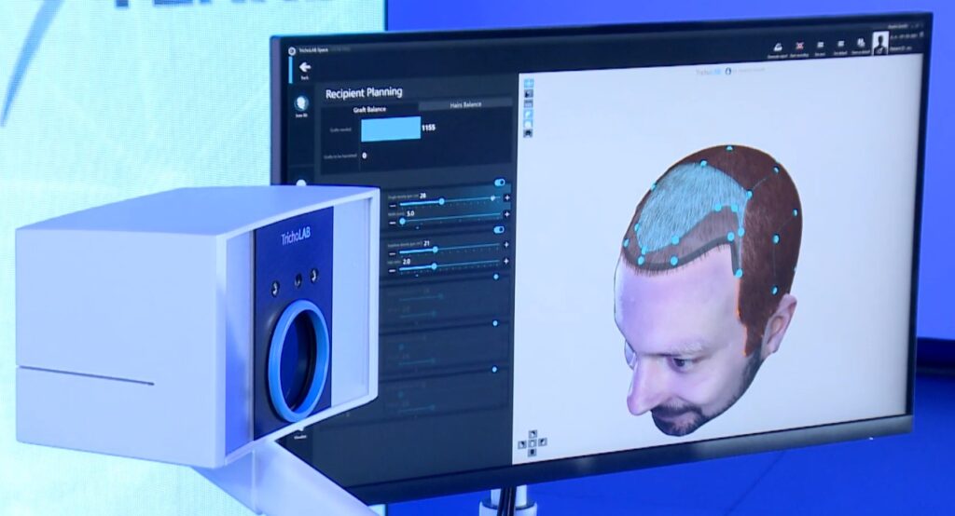Click the up arrow on view navigation pad
This screenshot has width=955, height=516.
532,433
